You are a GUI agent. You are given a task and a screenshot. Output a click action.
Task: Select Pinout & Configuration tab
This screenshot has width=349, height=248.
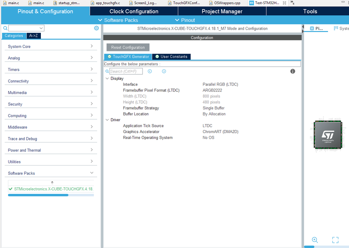coord(45,11)
